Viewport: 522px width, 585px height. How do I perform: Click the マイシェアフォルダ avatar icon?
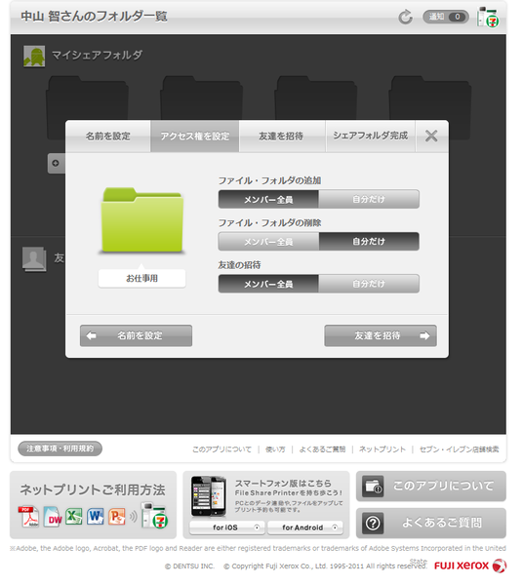click(34, 57)
